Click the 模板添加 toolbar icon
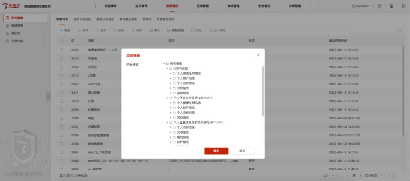 click(x=169, y=30)
